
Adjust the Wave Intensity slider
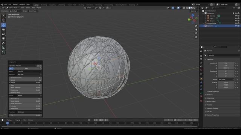click(25, 87)
